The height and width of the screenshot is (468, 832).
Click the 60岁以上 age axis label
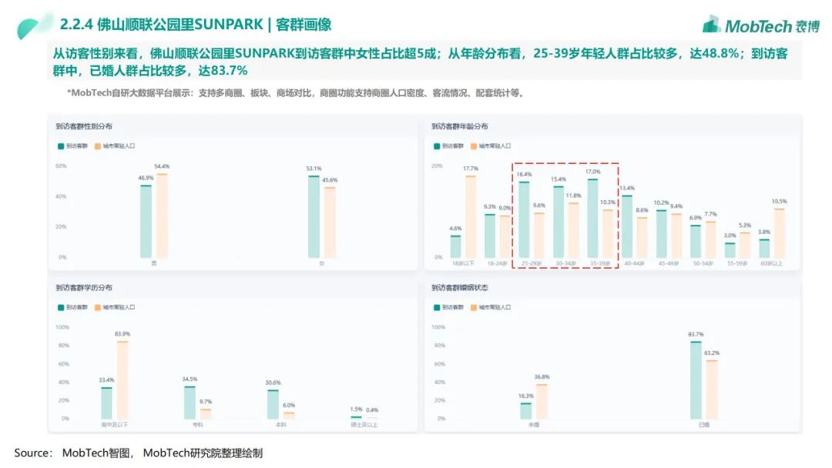771,263
